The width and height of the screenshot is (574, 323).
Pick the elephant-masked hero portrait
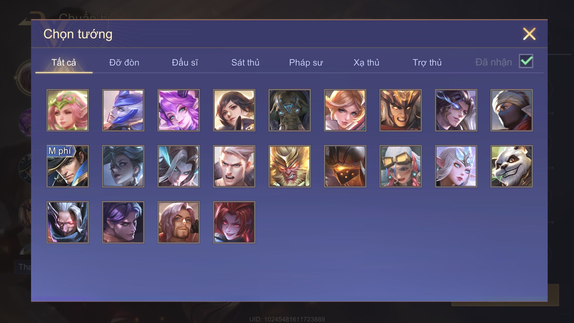pos(289,110)
